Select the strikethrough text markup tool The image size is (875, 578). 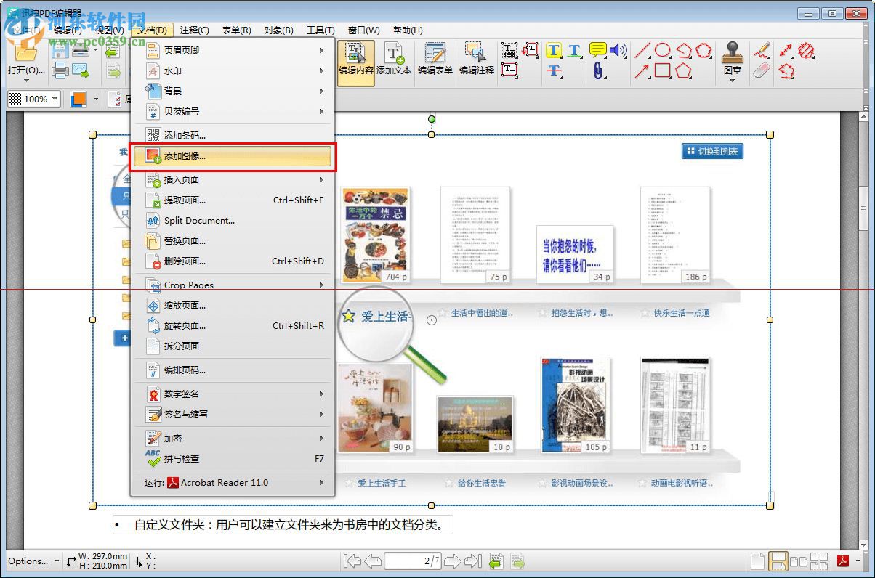point(554,71)
